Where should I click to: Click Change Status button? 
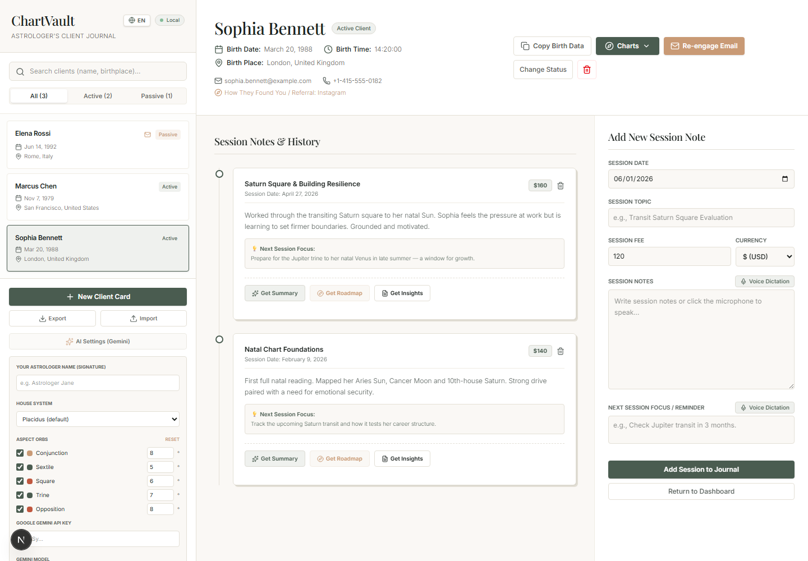pyautogui.click(x=543, y=70)
